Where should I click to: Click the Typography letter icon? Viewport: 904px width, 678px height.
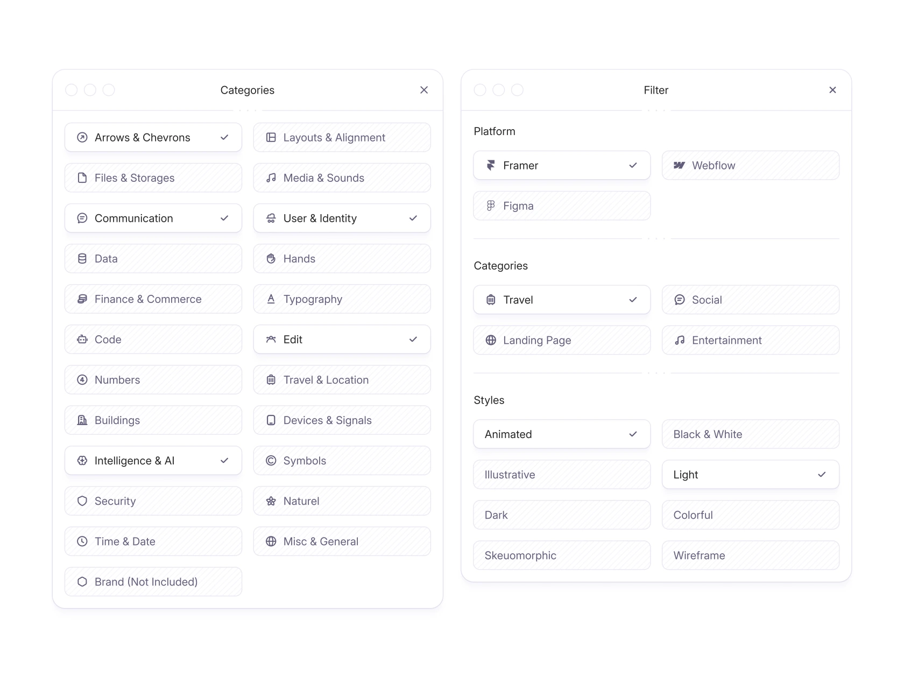click(271, 299)
